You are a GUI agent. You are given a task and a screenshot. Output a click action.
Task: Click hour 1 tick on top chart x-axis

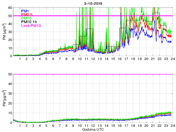pyautogui.click(x=20, y=59)
